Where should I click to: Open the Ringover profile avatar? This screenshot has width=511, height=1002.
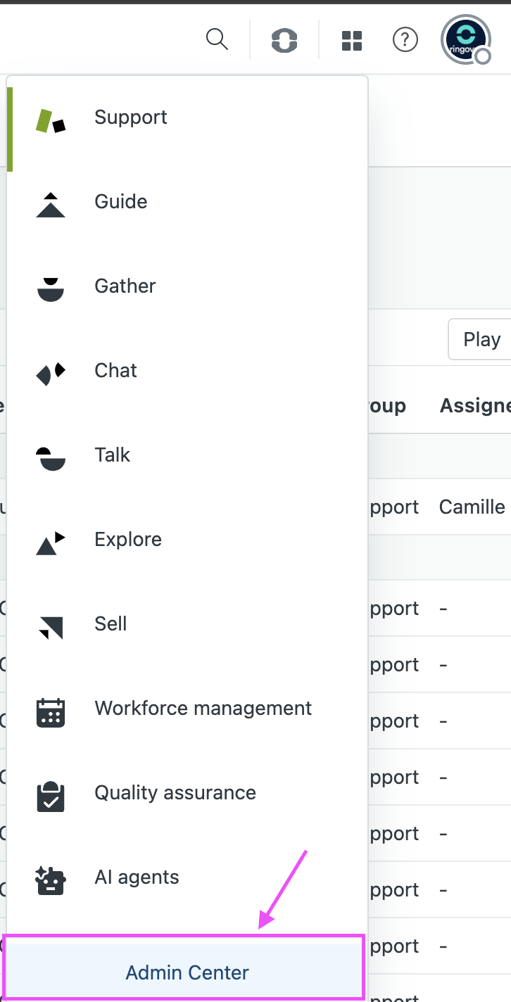[x=466, y=39]
